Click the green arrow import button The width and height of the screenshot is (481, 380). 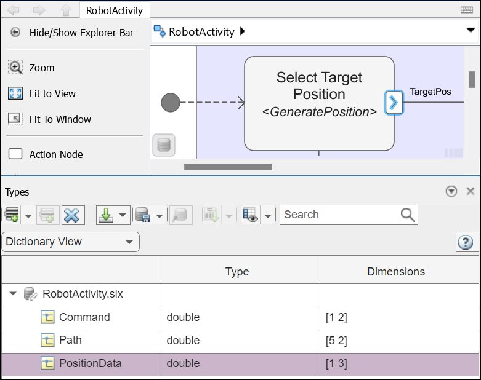point(106,215)
